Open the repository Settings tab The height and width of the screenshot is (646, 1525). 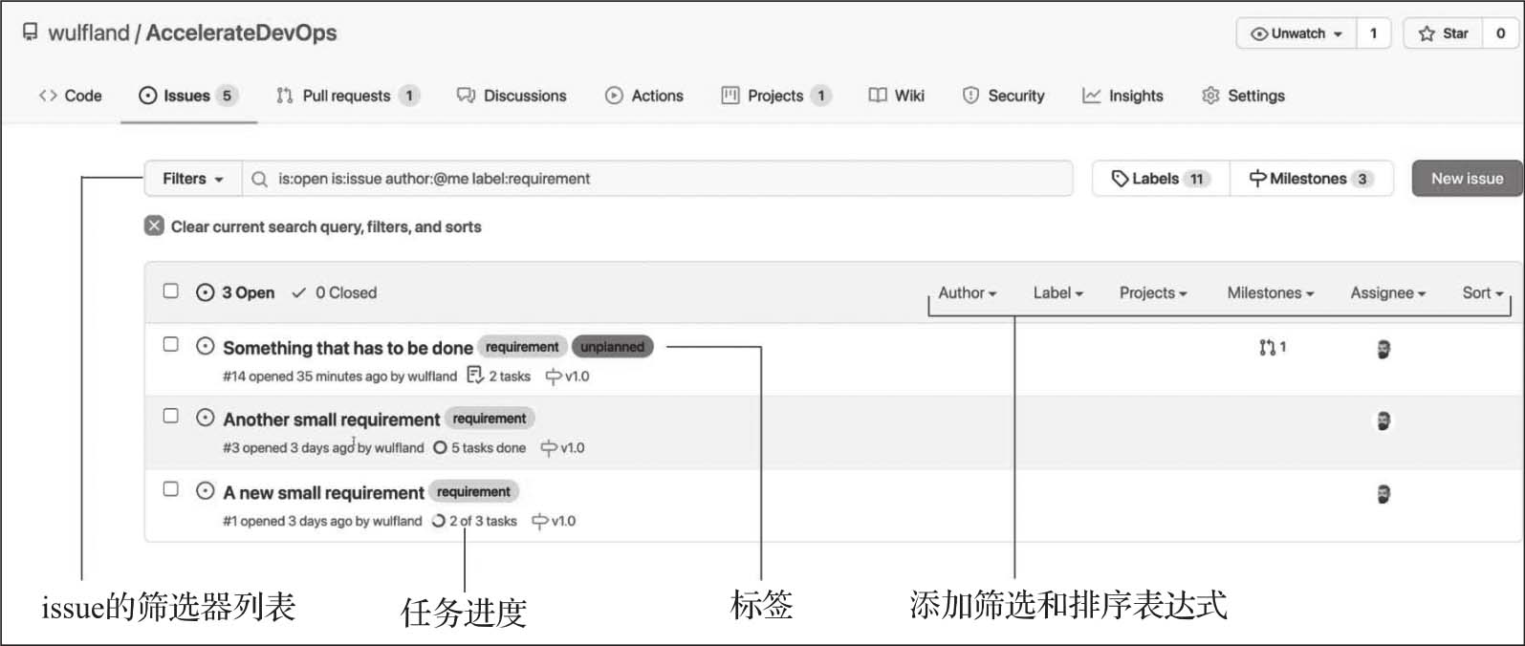(x=1243, y=96)
